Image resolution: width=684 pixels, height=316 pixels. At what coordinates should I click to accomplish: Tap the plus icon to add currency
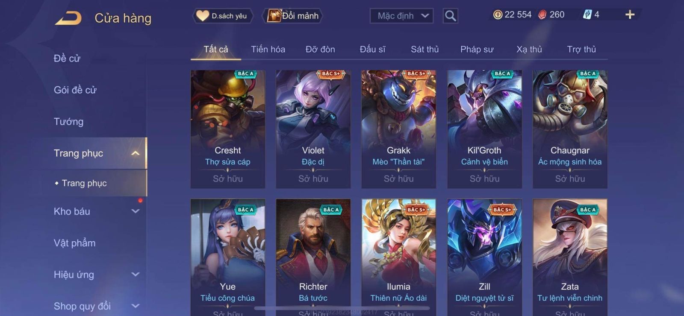(630, 15)
